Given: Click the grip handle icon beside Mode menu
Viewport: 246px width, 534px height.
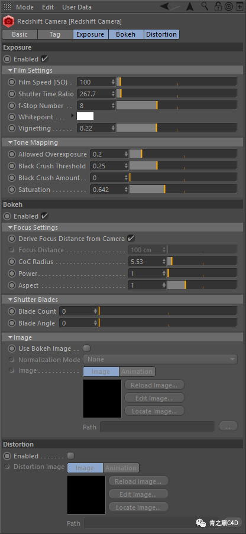Looking at the screenshot, I should pos(7,7).
